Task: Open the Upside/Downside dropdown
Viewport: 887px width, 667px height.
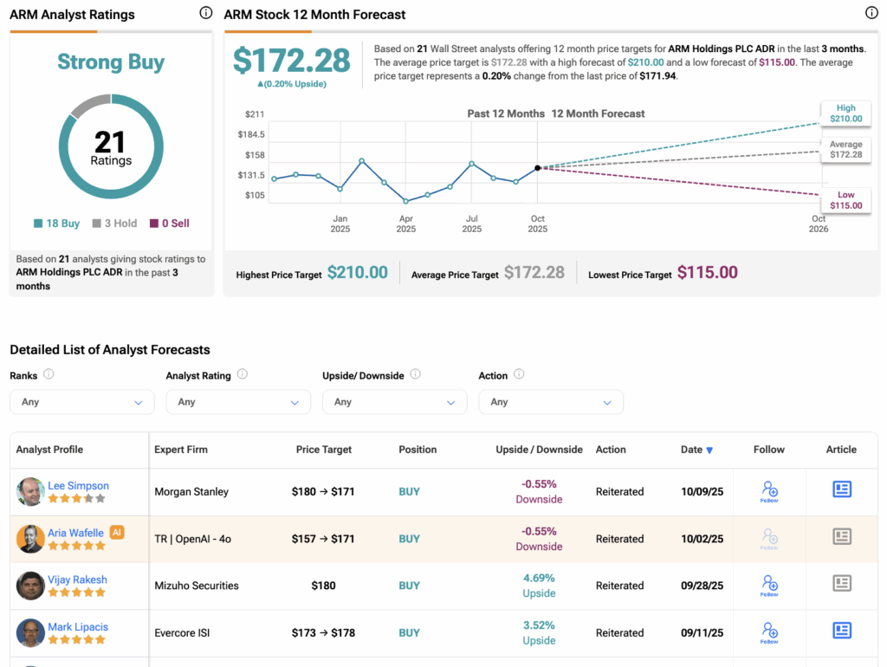Action: click(394, 402)
